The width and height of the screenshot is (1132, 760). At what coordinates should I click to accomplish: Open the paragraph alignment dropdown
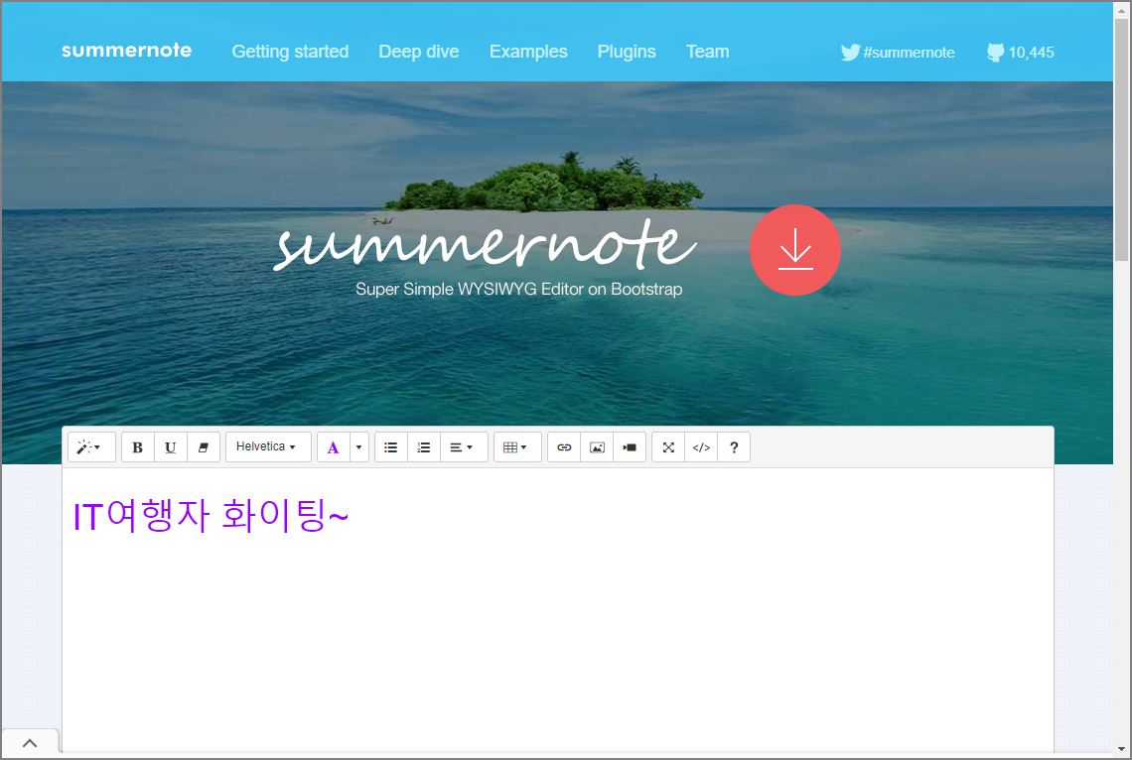(x=464, y=447)
